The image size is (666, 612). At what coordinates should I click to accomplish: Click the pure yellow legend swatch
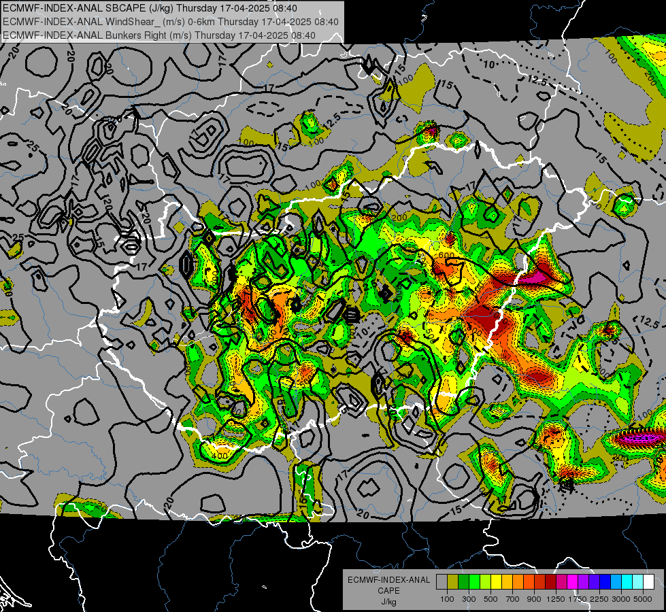pyautogui.click(x=496, y=582)
